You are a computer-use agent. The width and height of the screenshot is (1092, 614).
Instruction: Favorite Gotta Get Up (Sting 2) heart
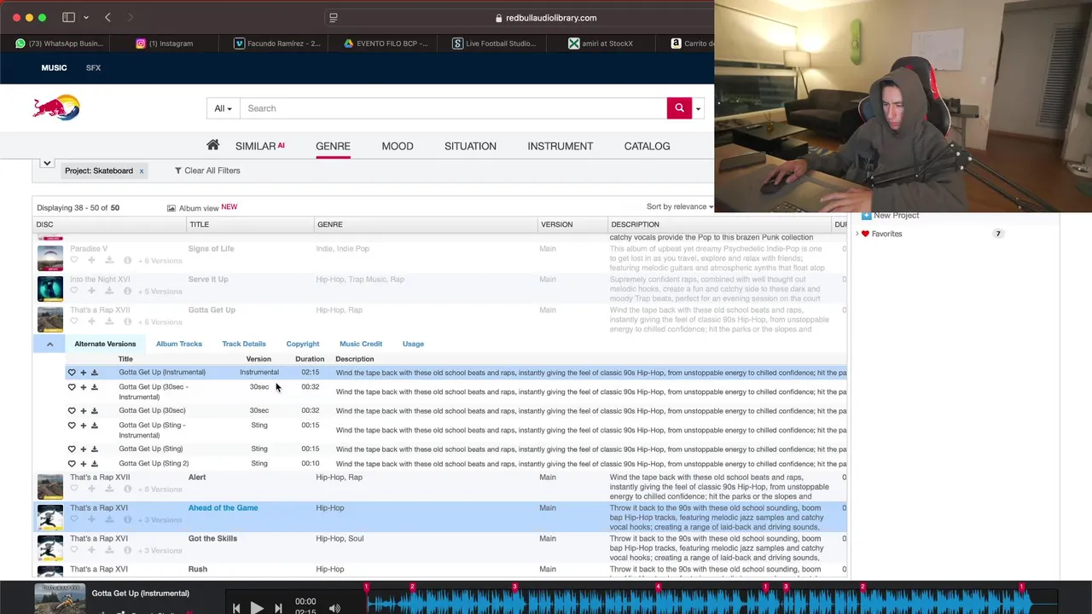(x=72, y=464)
